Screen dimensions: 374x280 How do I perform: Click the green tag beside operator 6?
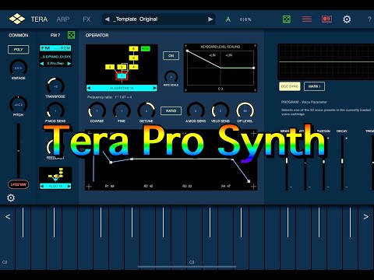(146, 48)
